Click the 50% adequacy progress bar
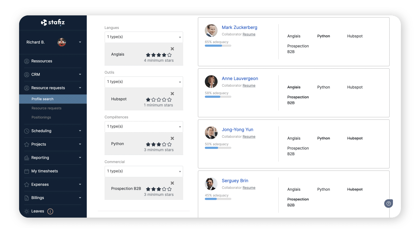 click(x=218, y=148)
